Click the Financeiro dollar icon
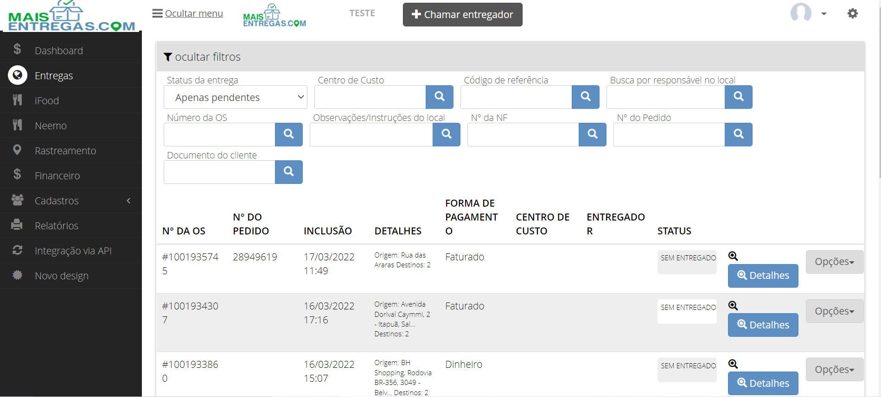The width and height of the screenshot is (881, 397). pos(17,175)
